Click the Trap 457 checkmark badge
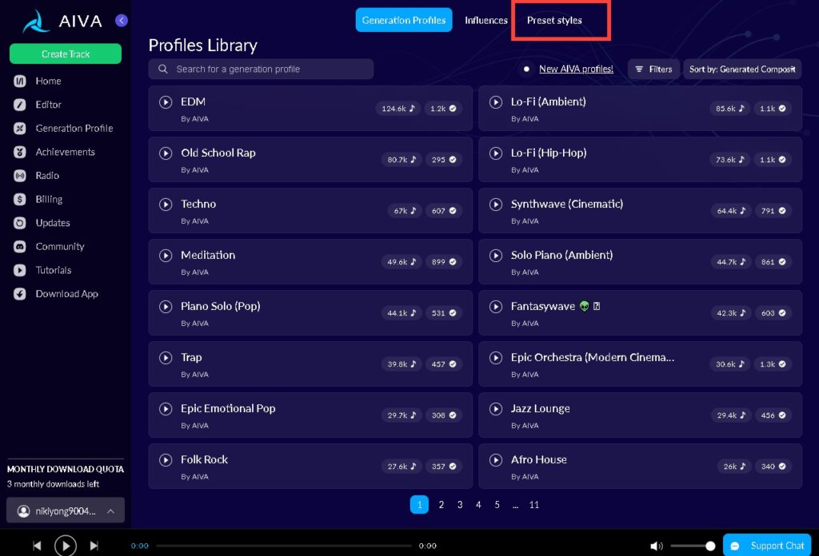The image size is (819, 556). click(x=443, y=364)
